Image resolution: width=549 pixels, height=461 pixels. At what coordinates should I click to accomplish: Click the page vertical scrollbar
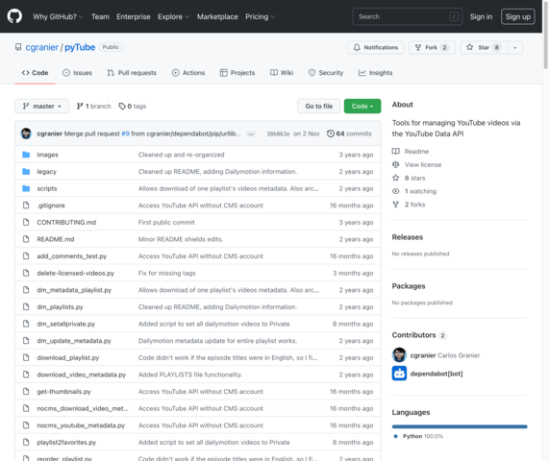point(545,35)
